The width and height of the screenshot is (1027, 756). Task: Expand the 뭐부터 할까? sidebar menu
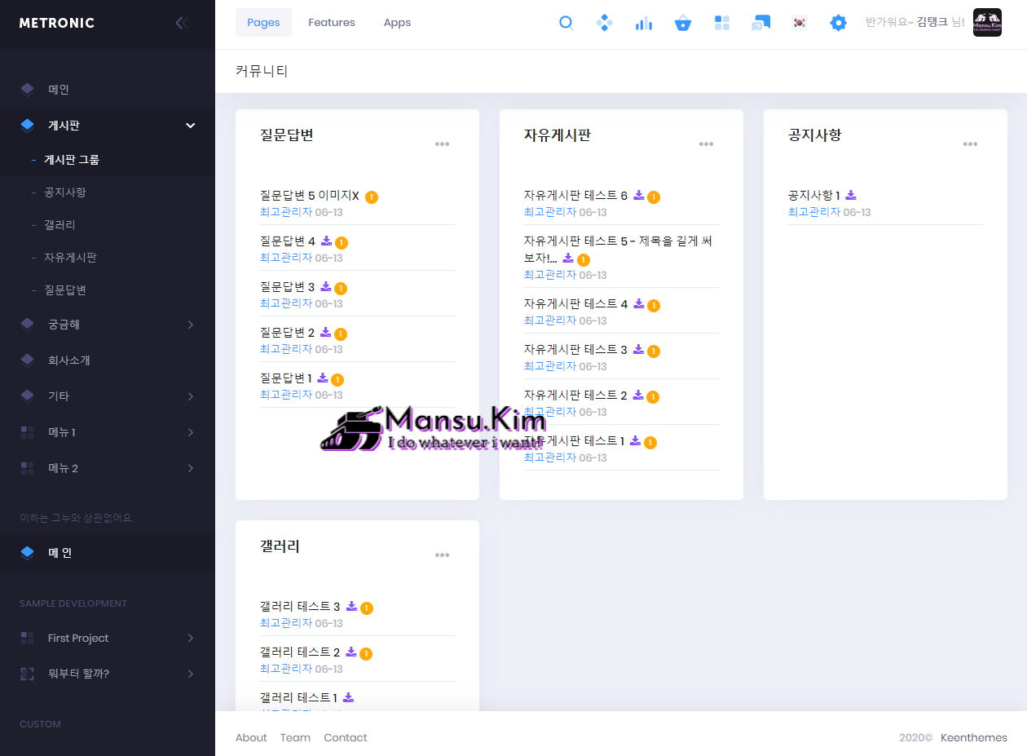coord(191,674)
